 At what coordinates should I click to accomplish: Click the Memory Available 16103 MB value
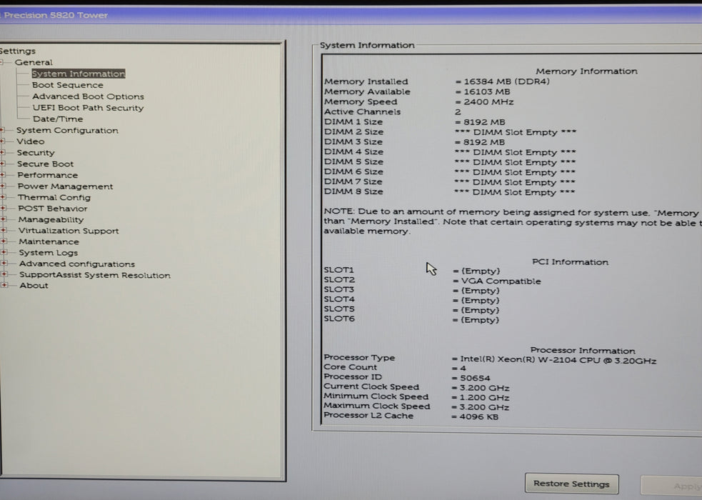483,91
